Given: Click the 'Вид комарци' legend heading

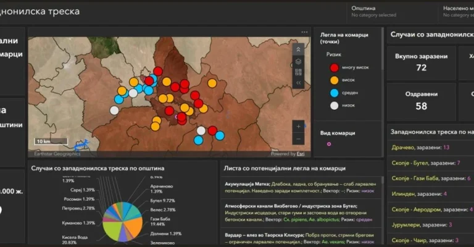Looking at the screenshot, I should click(338, 133).
